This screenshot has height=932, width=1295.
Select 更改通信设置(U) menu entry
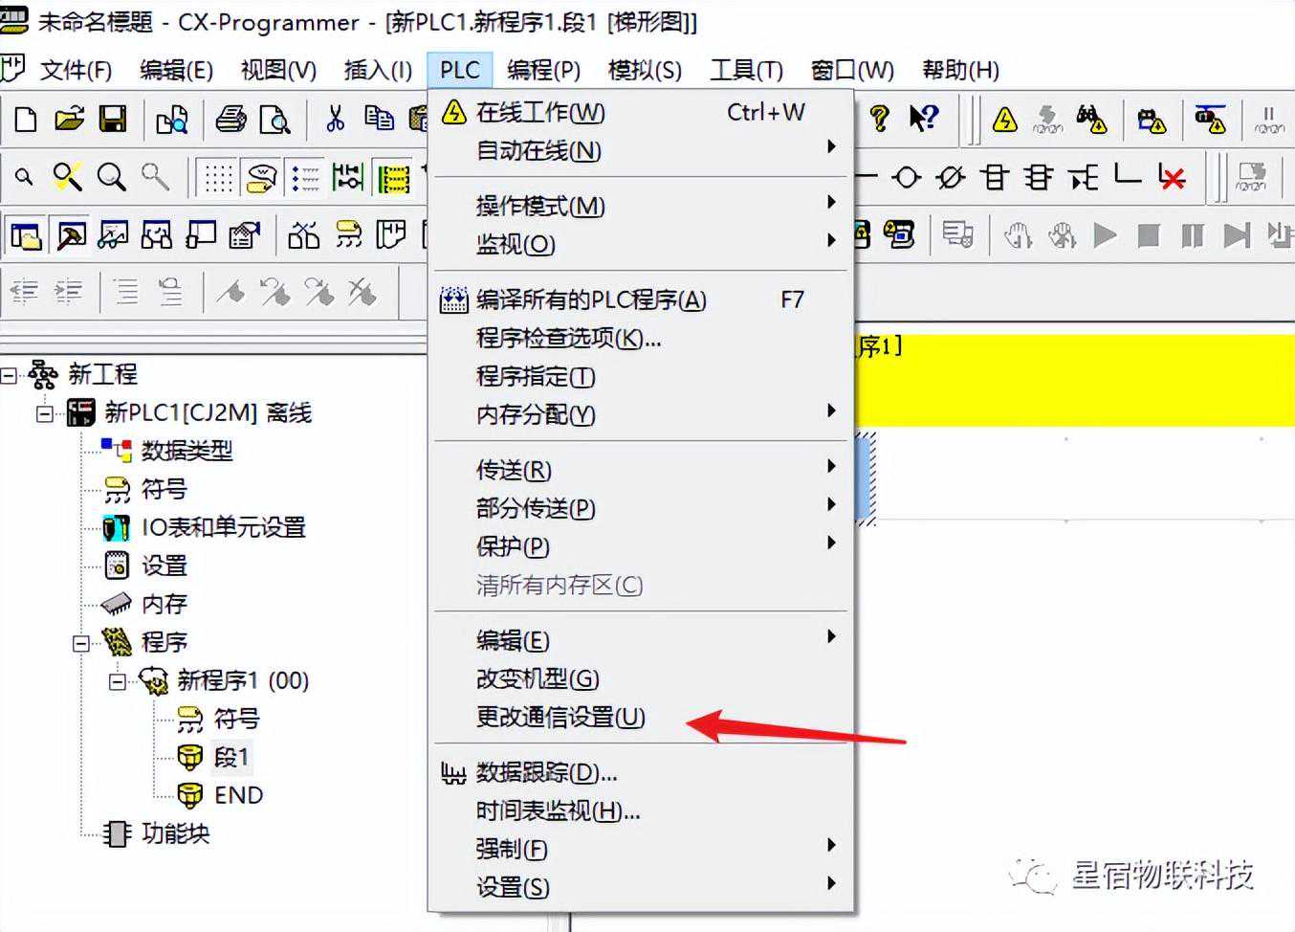(x=560, y=717)
